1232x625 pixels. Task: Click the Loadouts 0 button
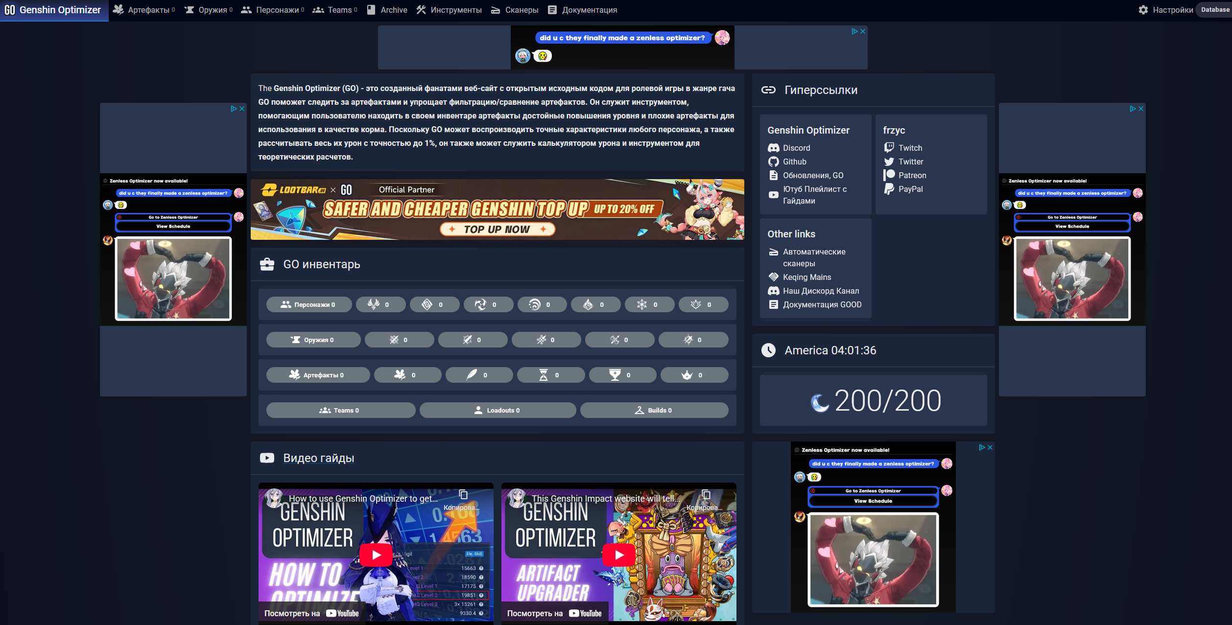tap(498, 410)
